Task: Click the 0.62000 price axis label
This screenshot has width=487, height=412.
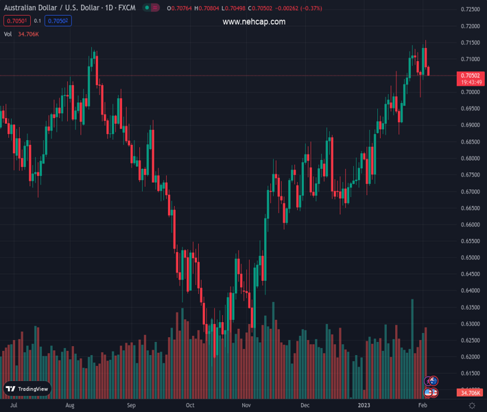Action: click(471, 356)
